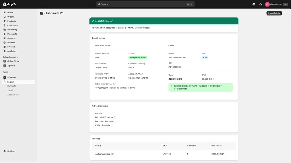Click the pink account avatar
This screenshot has height=163, width=291.
tap(267, 4)
